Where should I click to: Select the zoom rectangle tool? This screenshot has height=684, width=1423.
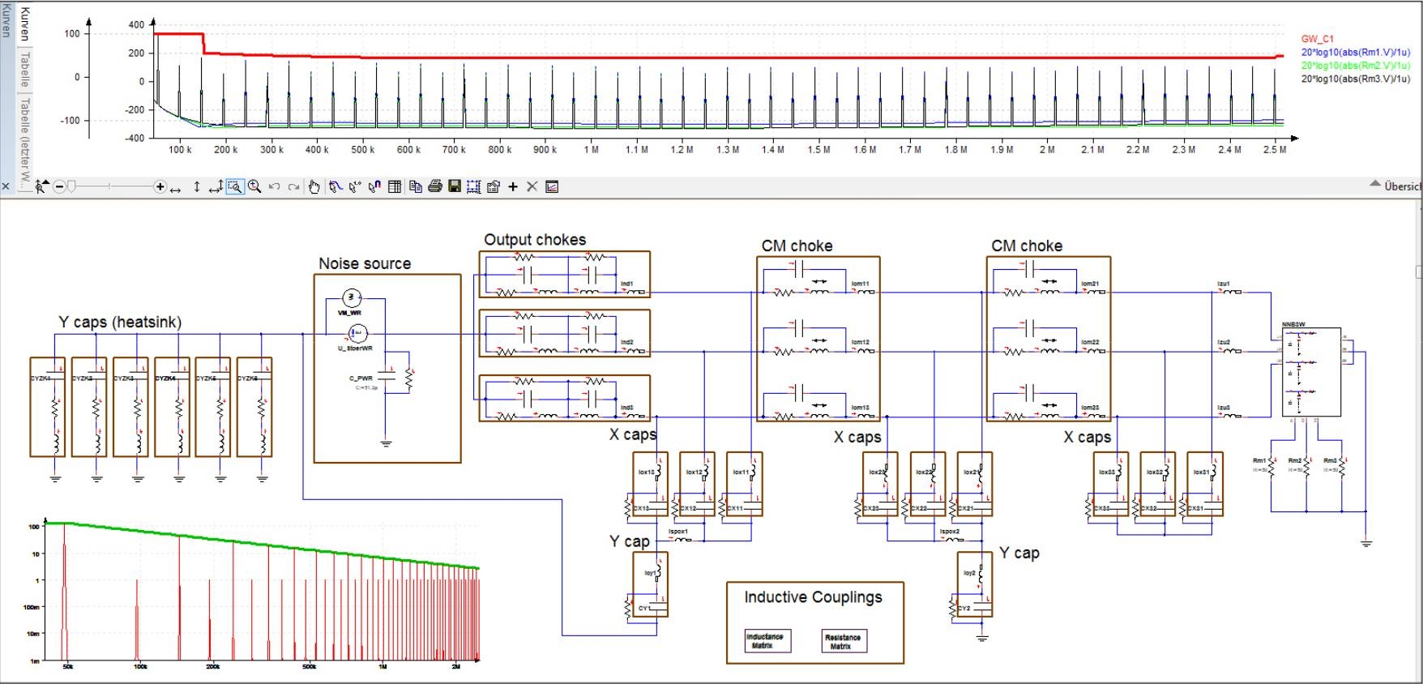[235, 187]
